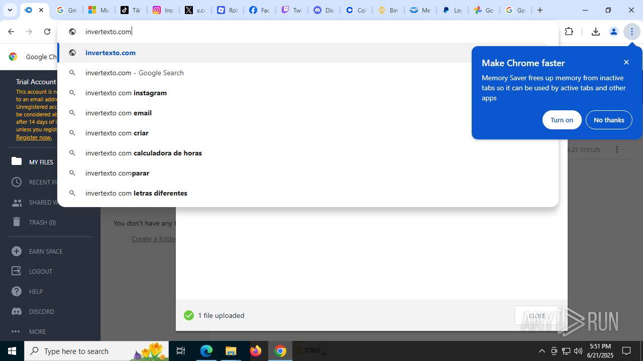Switch to the Binance tab

click(x=388, y=10)
